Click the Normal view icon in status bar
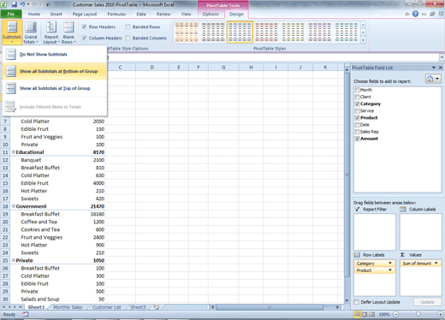 357,314
